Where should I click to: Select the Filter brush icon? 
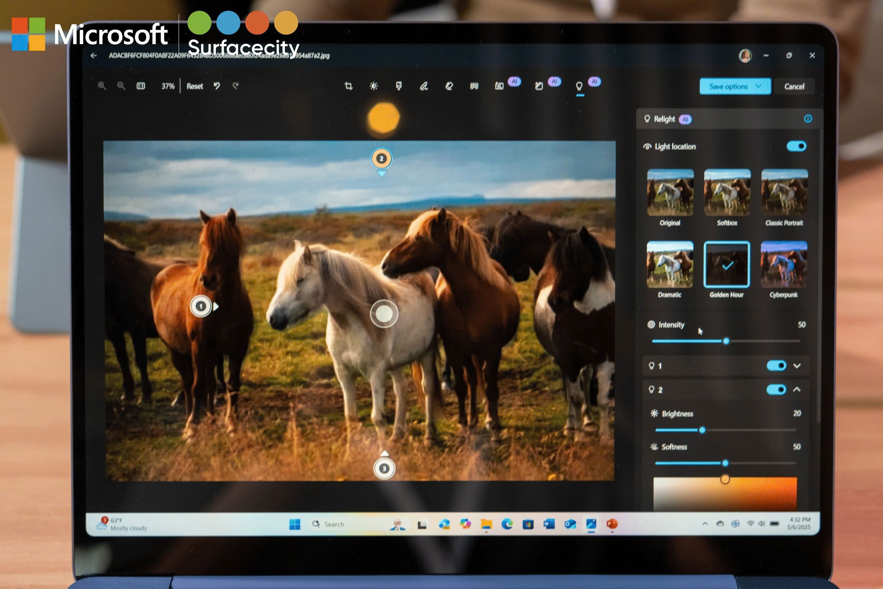399,86
